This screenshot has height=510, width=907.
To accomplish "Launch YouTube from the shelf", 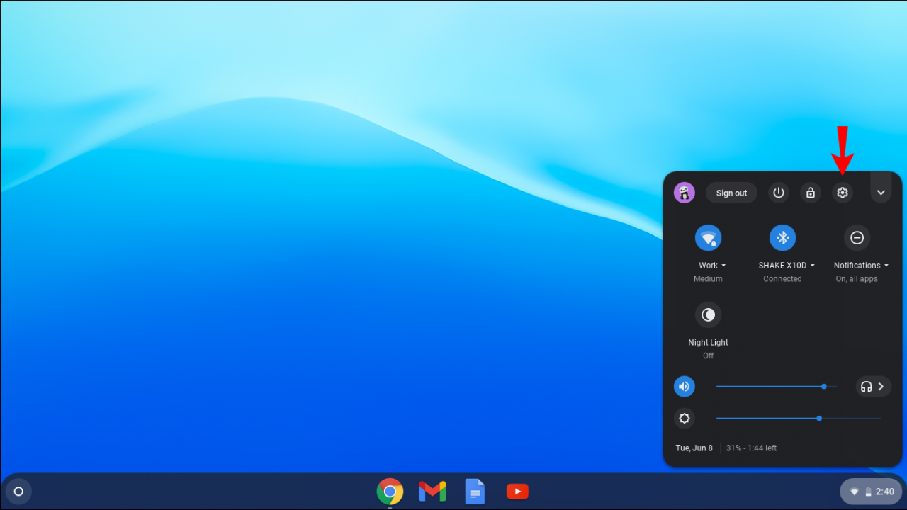I will pos(517,491).
